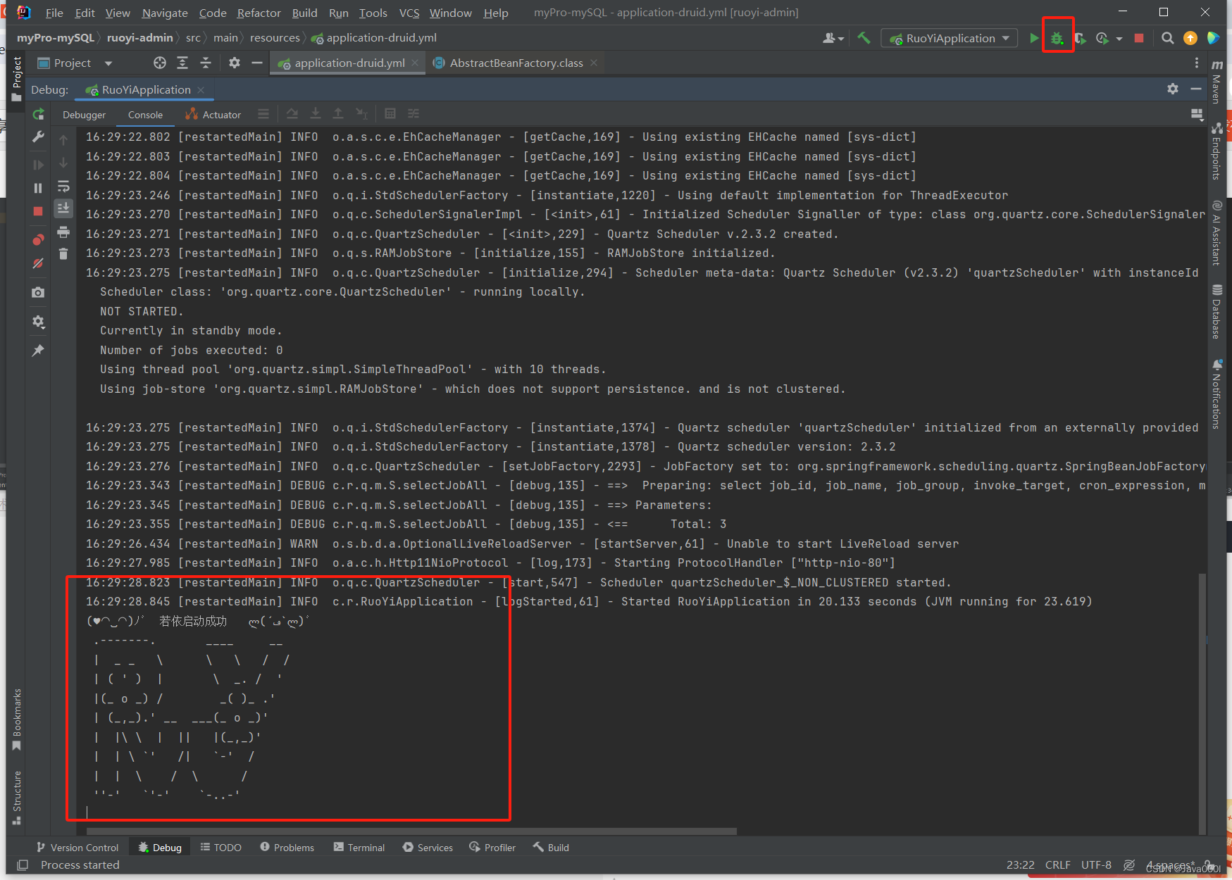Print the console output
This screenshot has width=1232, height=880.
63,232
